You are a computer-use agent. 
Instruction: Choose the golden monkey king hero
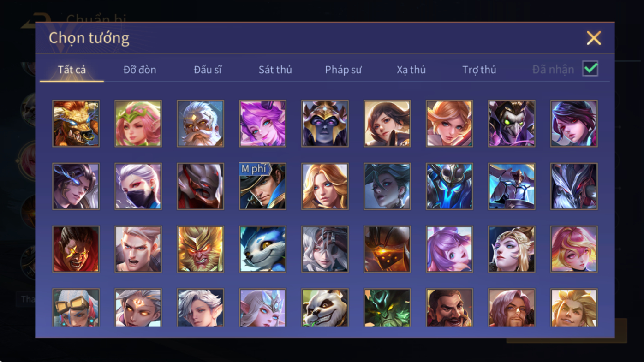point(200,249)
